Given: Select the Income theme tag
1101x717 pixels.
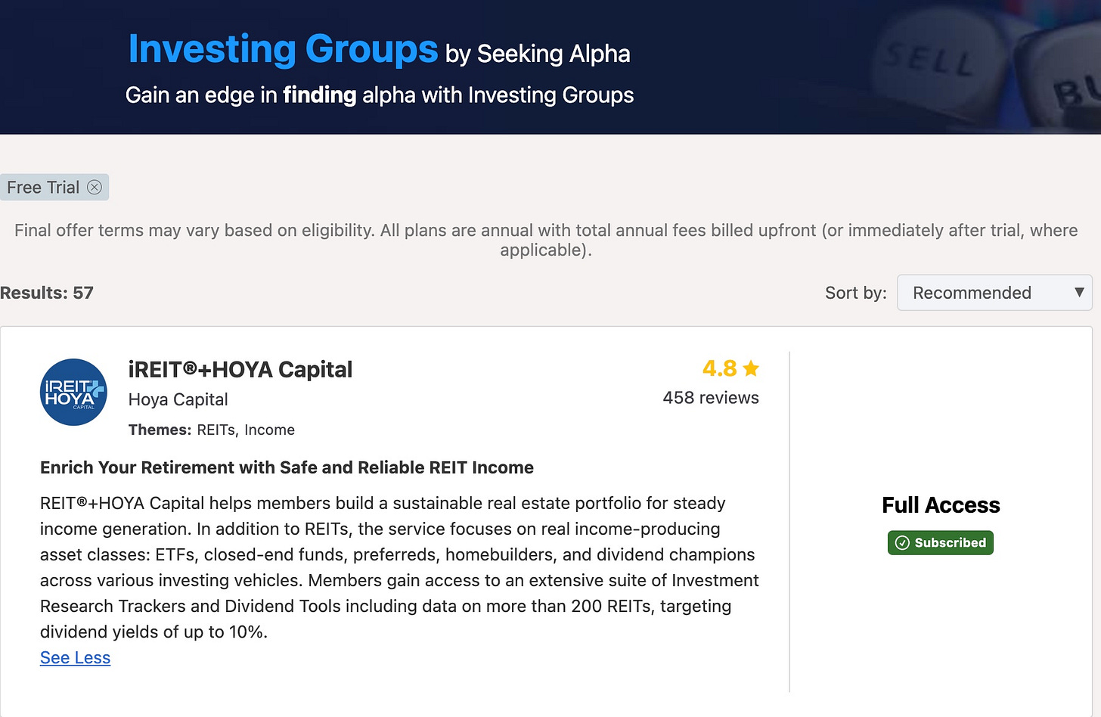Looking at the screenshot, I should point(269,430).
